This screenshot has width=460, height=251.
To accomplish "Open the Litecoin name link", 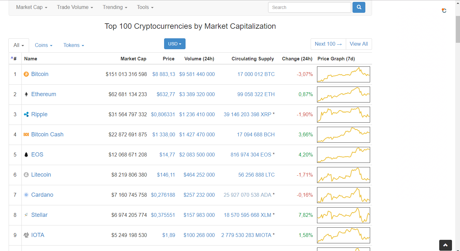I will click(x=41, y=175).
